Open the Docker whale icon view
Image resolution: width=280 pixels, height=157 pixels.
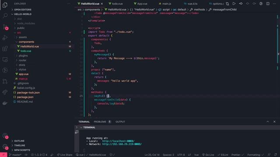pyautogui.click(x=5, y=103)
